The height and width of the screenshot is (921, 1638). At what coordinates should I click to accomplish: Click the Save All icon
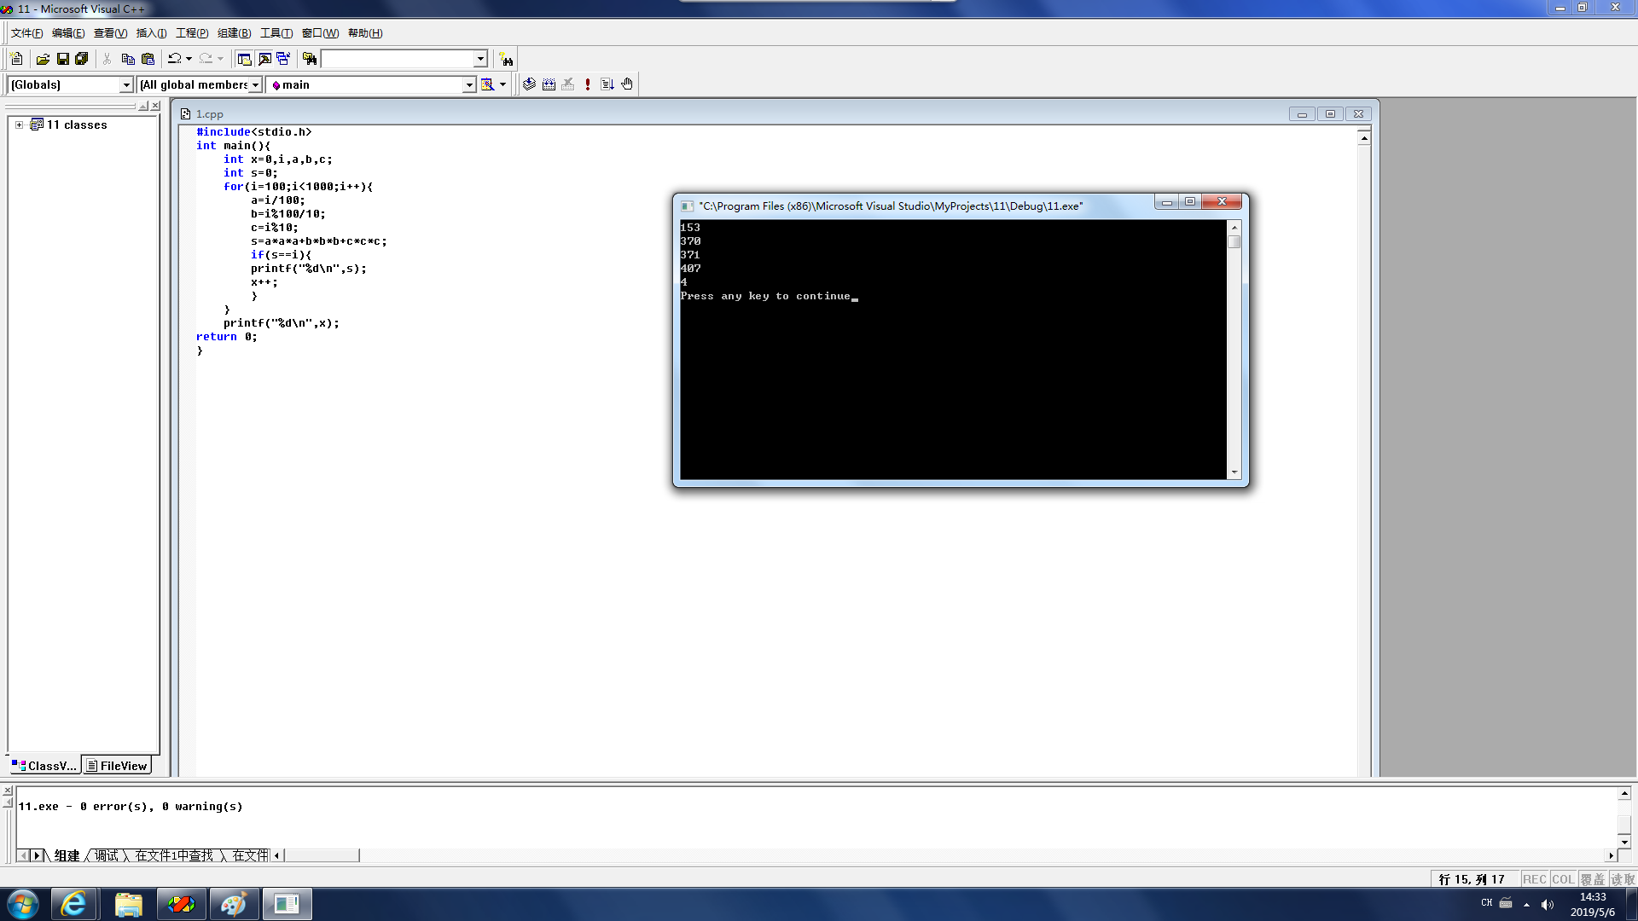coord(82,59)
